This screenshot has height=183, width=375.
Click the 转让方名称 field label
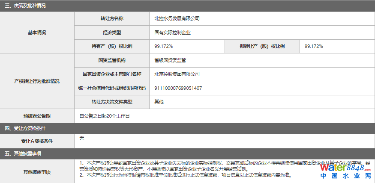click(112, 18)
